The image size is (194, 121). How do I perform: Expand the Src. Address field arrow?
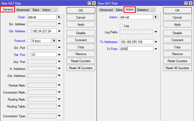coord(59,24)
